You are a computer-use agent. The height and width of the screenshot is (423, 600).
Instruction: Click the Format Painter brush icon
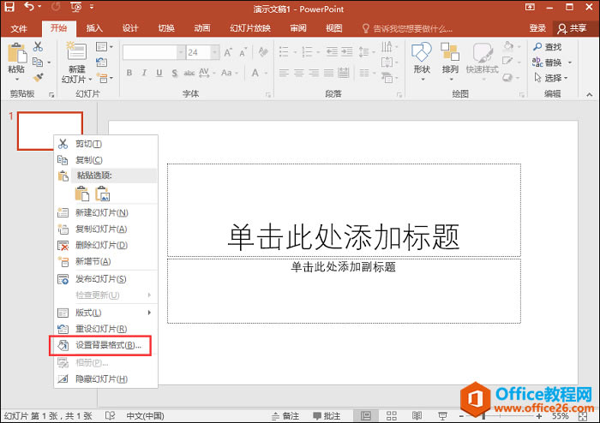point(38,78)
